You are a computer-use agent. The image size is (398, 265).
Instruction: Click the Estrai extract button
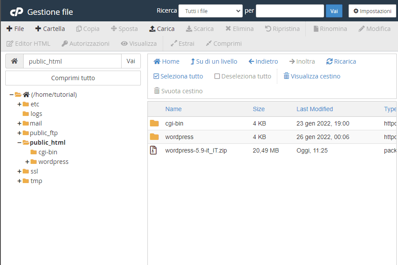(x=182, y=44)
